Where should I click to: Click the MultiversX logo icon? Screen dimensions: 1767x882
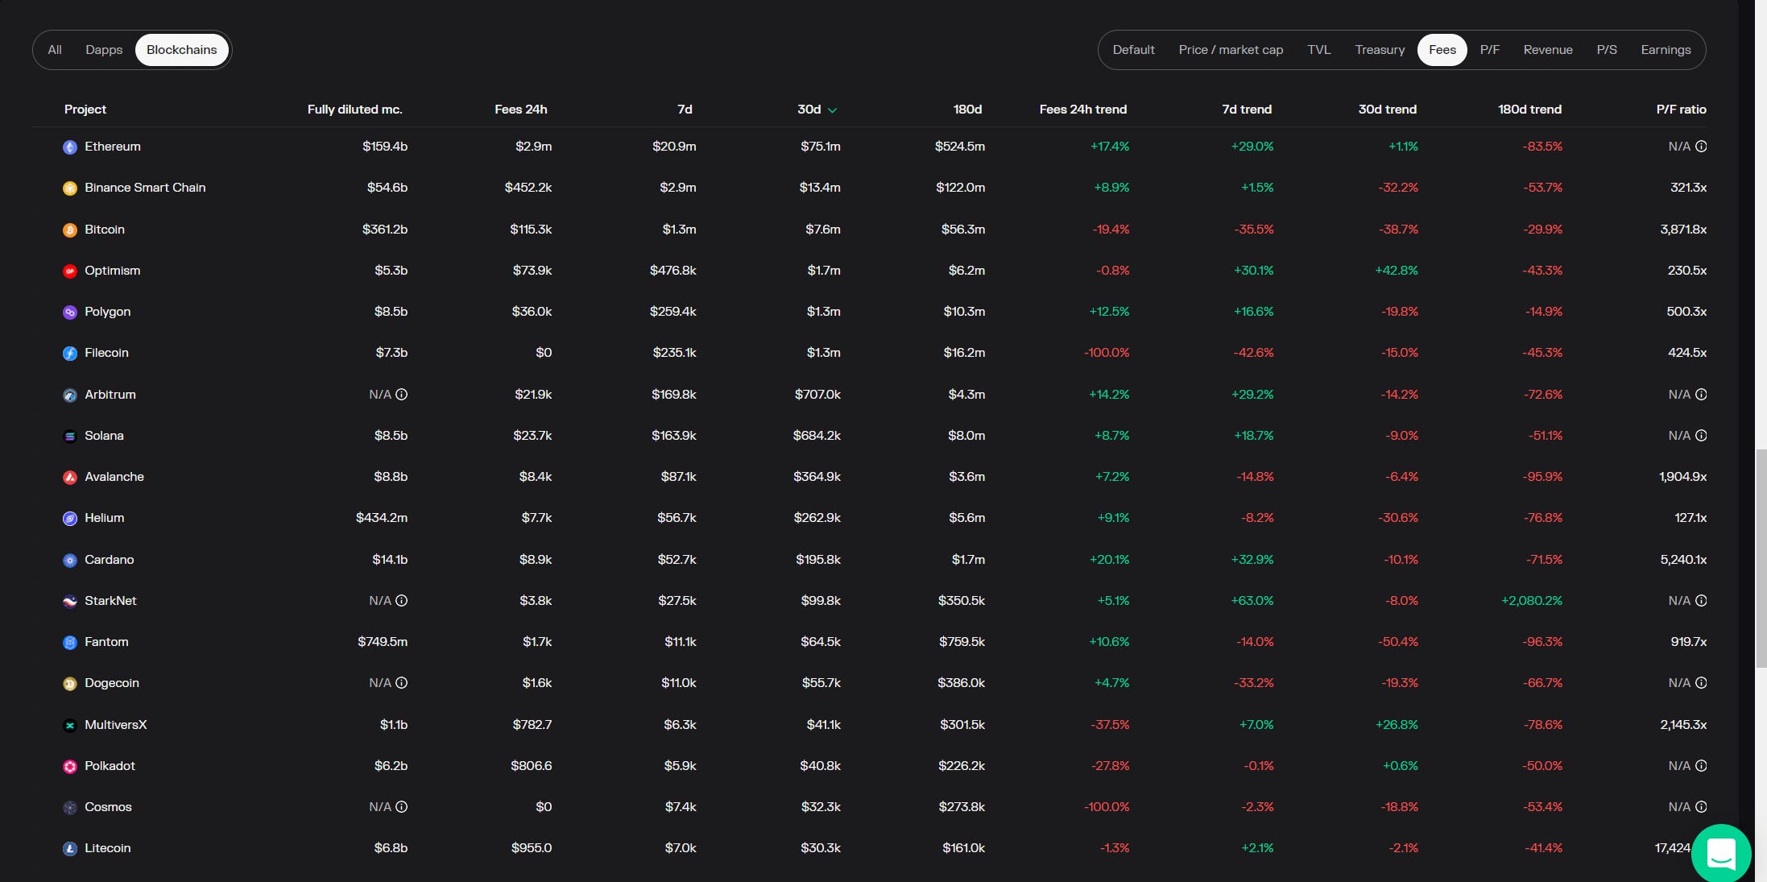pos(70,726)
